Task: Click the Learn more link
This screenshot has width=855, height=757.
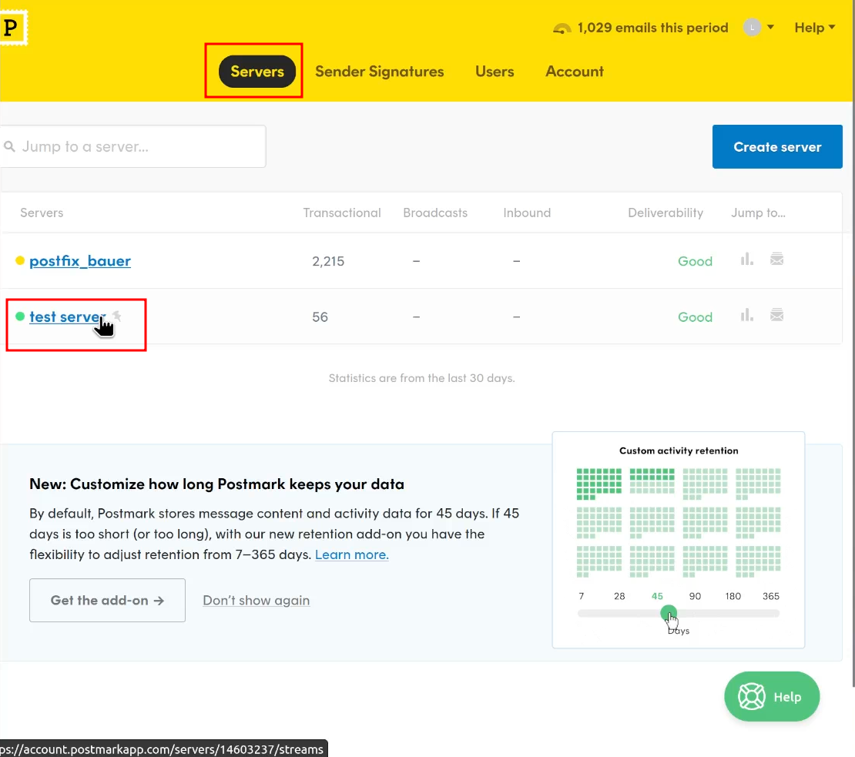Action: tap(352, 554)
